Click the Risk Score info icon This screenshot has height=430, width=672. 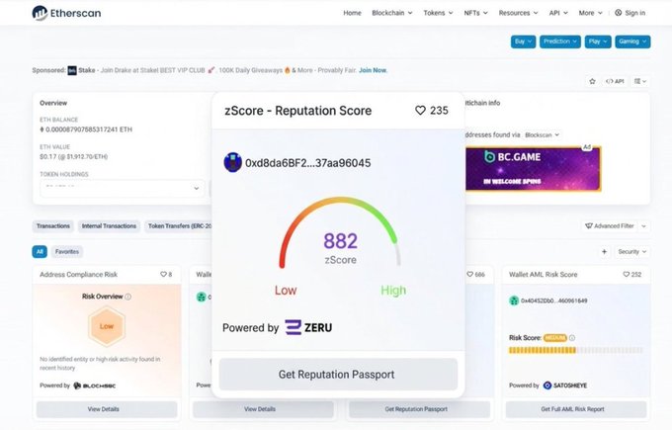tap(572, 338)
